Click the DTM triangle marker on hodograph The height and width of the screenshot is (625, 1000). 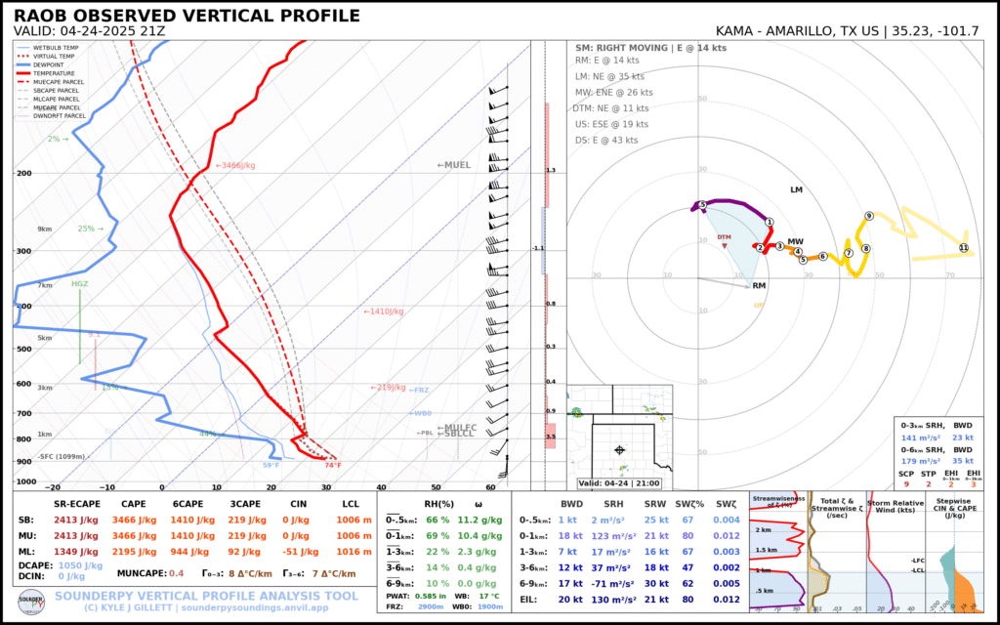724,245
